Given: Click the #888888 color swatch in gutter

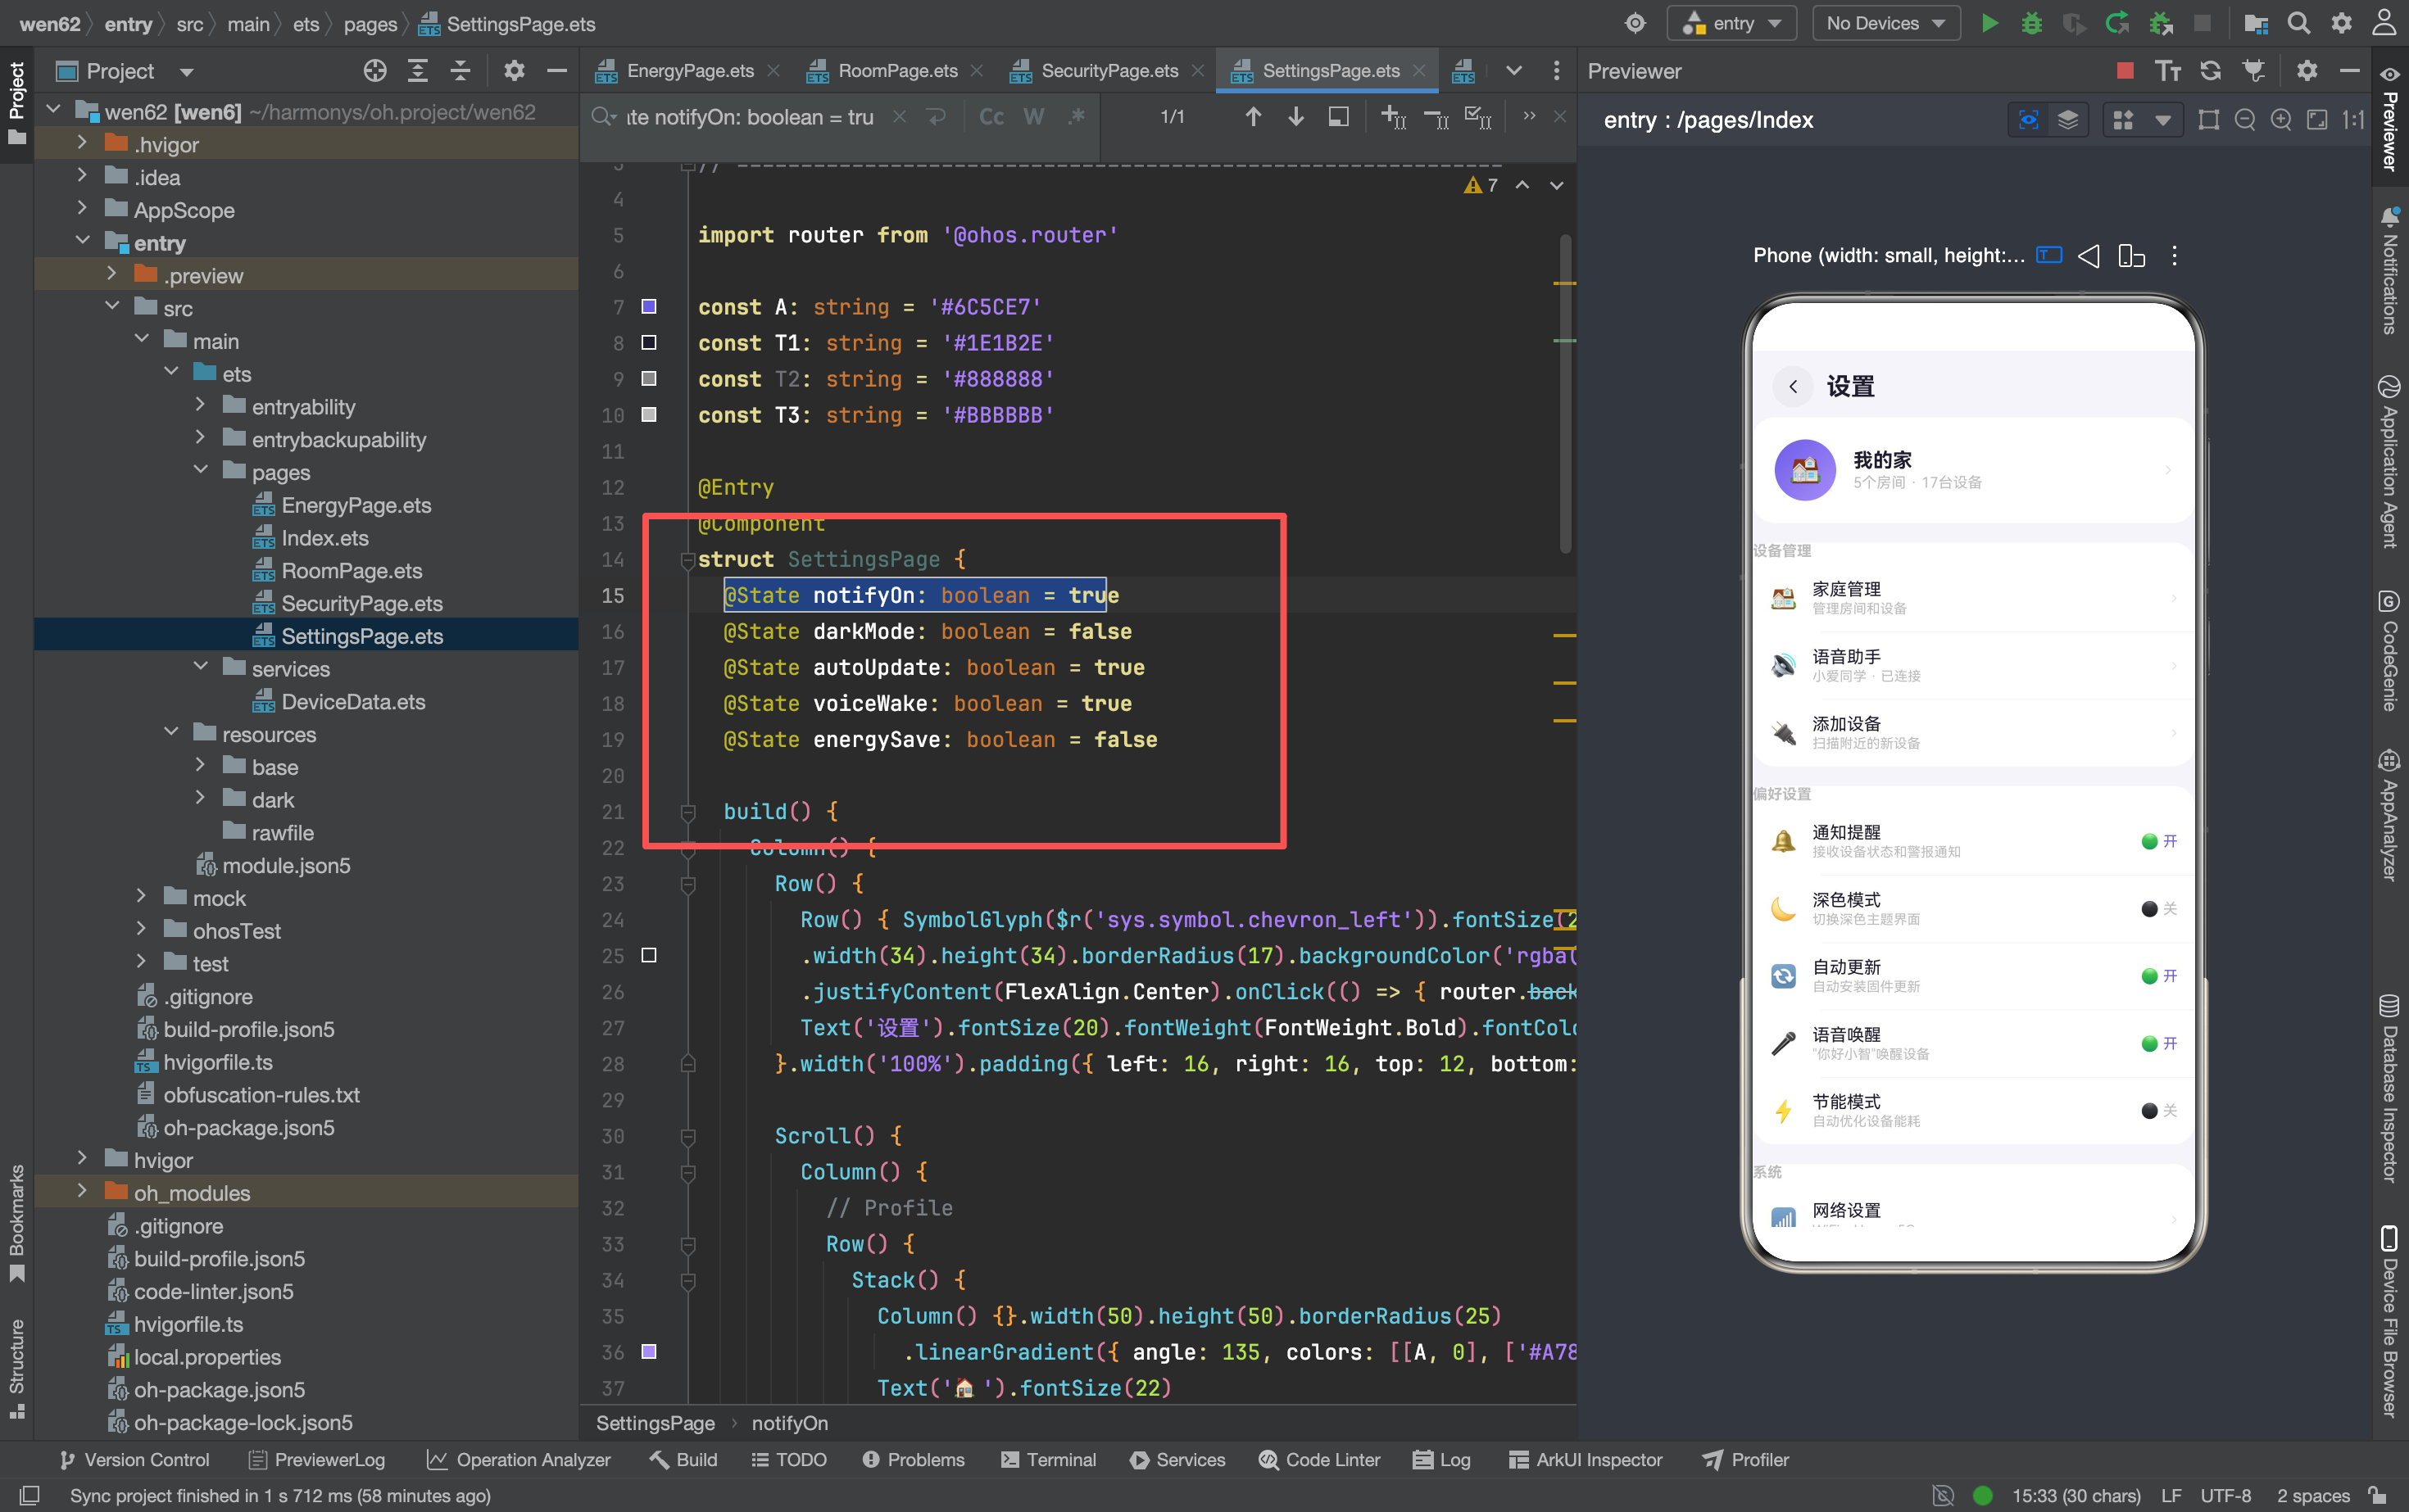Looking at the screenshot, I should coord(648,378).
